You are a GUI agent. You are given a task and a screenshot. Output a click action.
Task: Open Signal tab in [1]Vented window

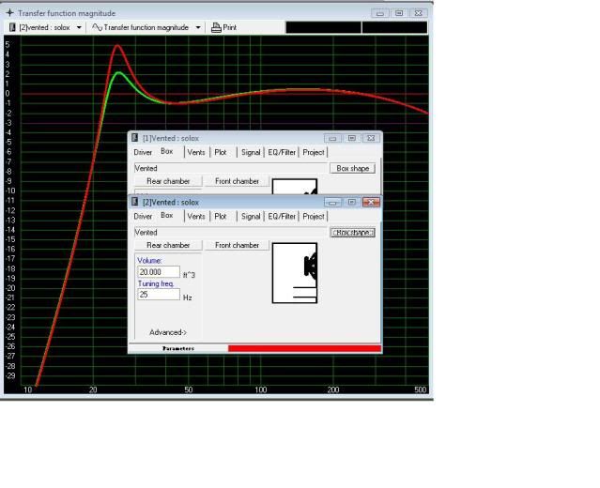tap(251, 152)
